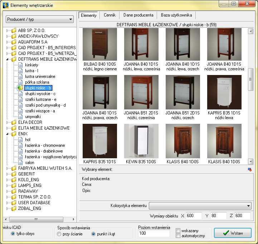Click the folder icon of TERMA SP. Z O.O.
Viewport: 258px width, 244px height.
pyautogui.click(x=14, y=197)
